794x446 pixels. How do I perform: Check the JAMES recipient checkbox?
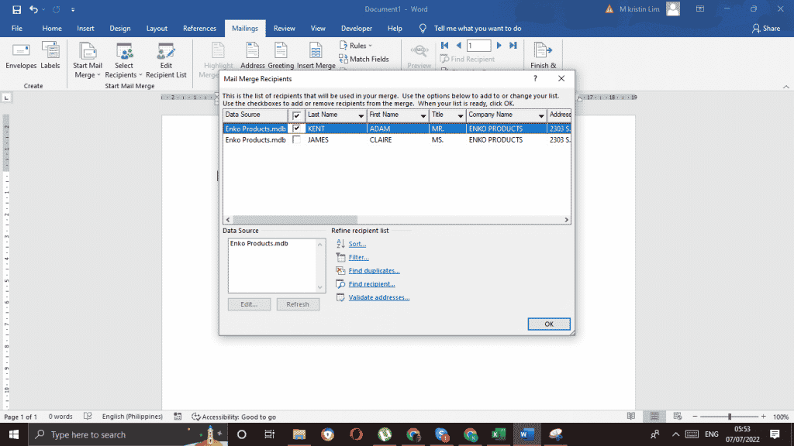[297, 140]
